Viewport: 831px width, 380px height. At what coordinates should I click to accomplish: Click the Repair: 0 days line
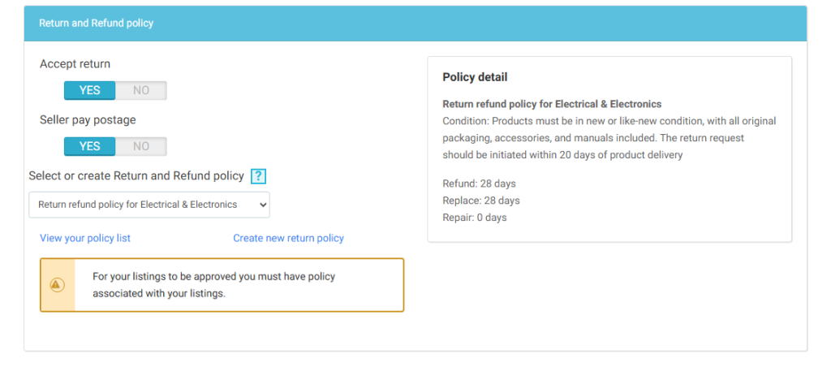pos(474,218)
